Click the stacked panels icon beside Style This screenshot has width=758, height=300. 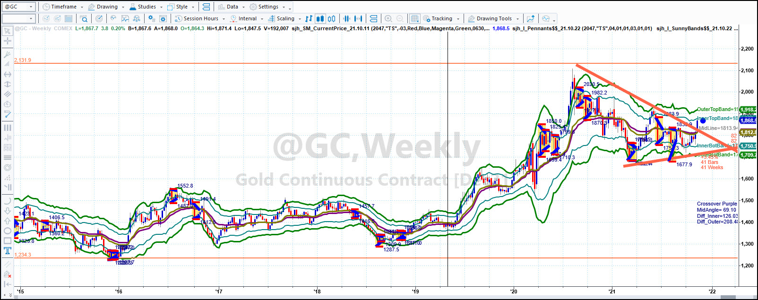tap(206, 7)
